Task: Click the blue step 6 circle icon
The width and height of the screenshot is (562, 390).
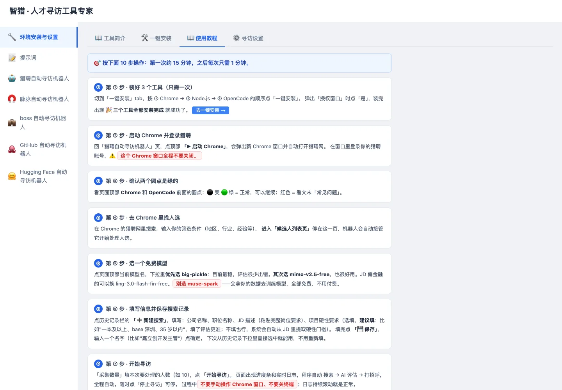Action: click(98, 309)
